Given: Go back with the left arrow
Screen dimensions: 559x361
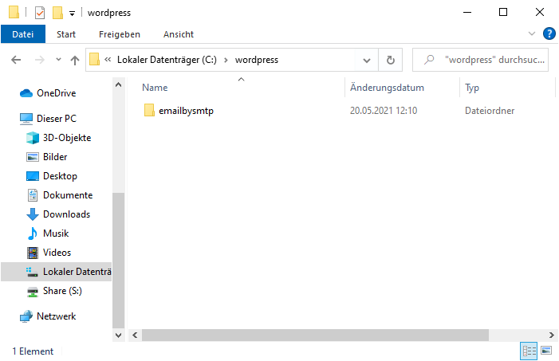Looking at the screenshot, I should [16, 60].
